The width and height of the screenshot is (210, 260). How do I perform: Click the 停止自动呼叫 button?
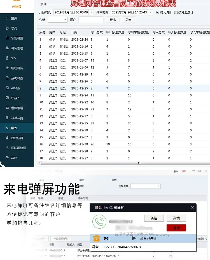pyautogui.click(x=61, y=238)
